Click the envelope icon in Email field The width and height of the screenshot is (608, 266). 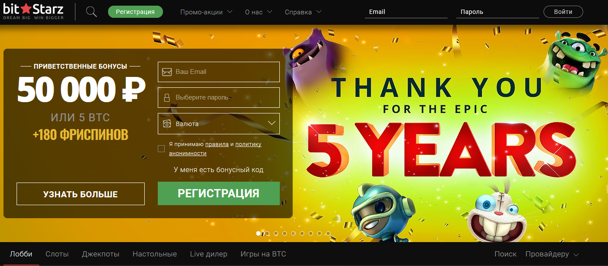point(166,72)
